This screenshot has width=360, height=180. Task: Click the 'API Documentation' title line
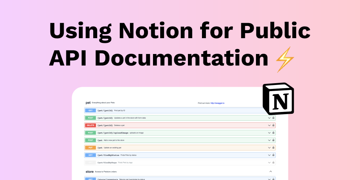tap(159, 58)
